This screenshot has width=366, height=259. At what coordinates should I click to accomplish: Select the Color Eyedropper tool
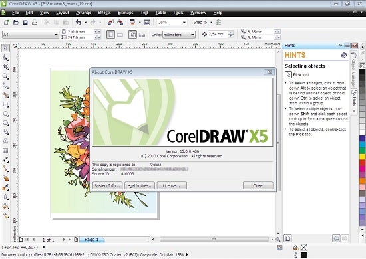pos(5,187)
